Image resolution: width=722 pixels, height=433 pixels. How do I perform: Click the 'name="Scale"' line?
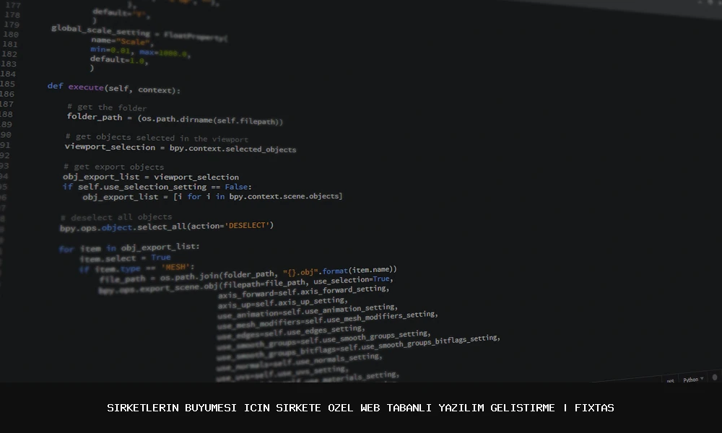[122, 41]
